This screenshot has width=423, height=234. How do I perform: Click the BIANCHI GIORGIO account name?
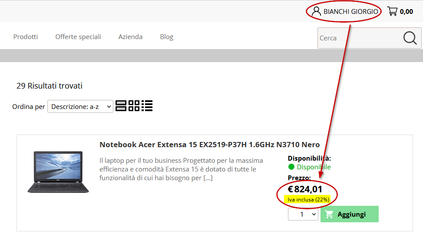[x=351, y=12]
